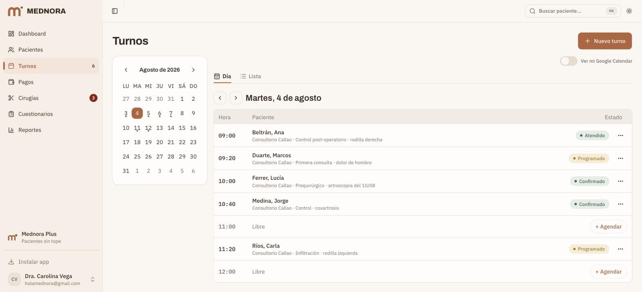This screenshot has height=292, width=642.
Task: Click Programado status of Duarte, Marcos
Action: (589, 158)
